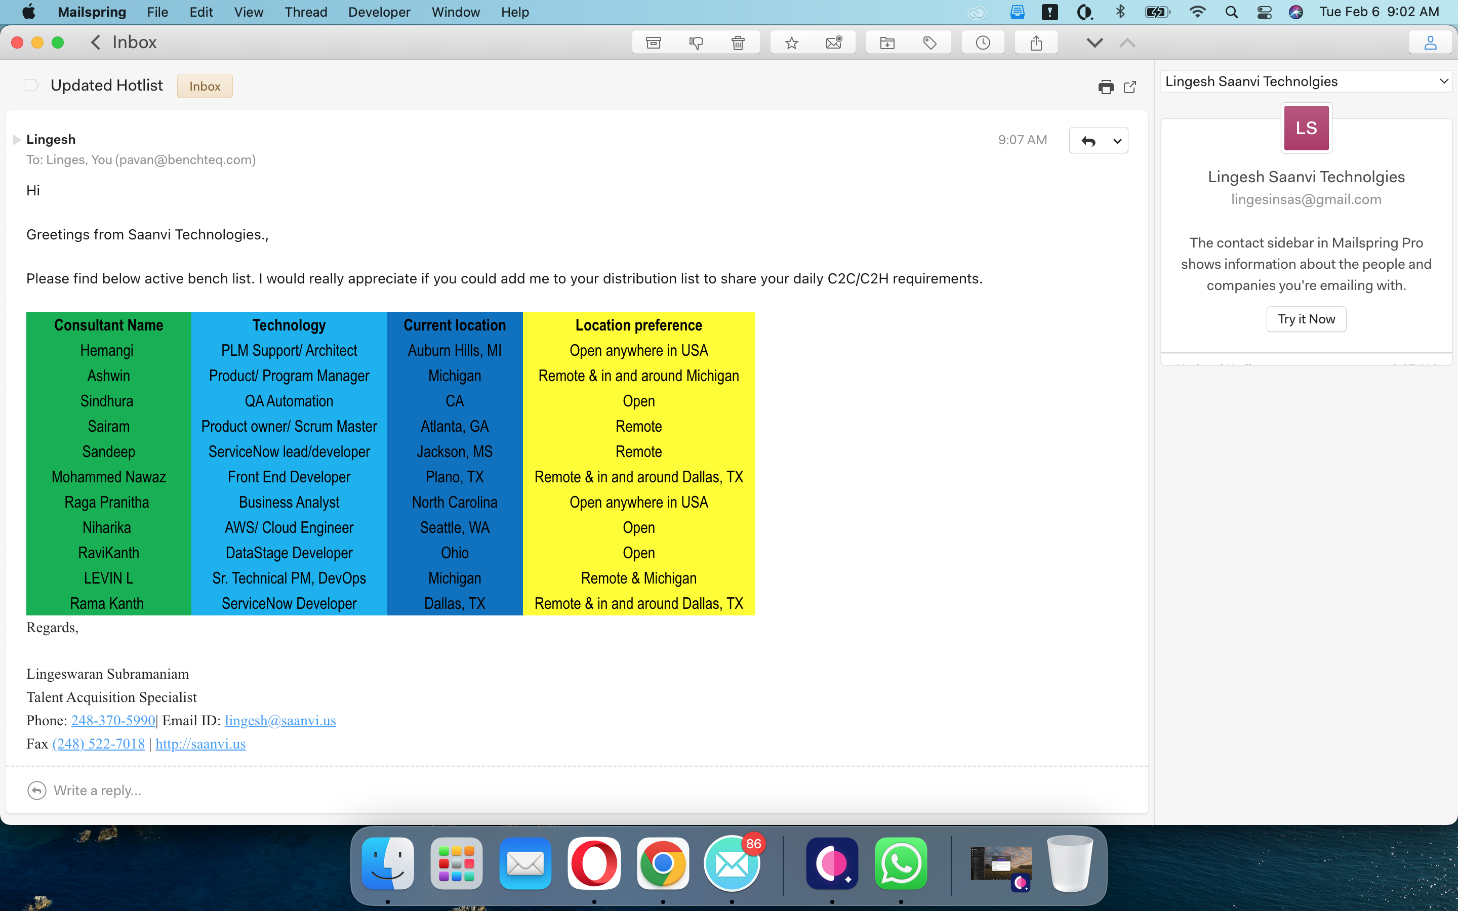Open the lingesh@saanvi.us email link

(x=280, y=721)
